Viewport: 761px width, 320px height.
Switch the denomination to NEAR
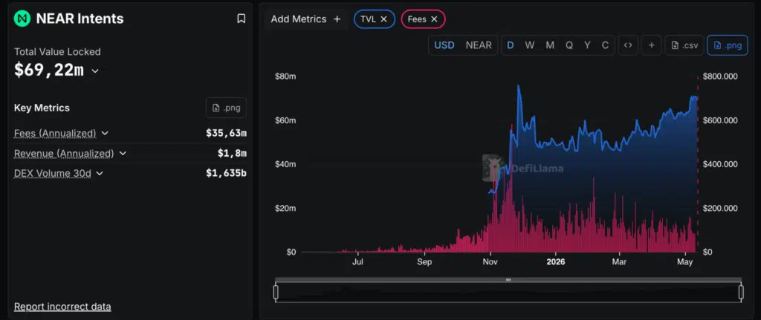click(x=479, y=45)
